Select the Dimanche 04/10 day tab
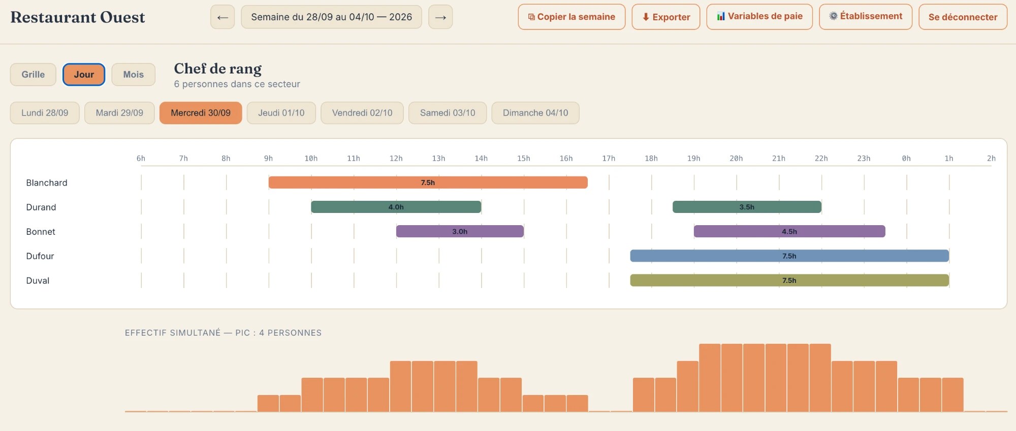The height and width of the screenshot is (431, 1016). coord(535,113)
